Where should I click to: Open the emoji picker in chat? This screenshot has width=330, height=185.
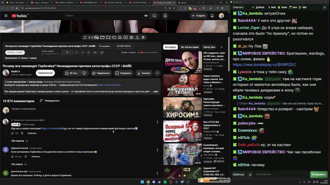pyautogui.click(x=250, y=174)
